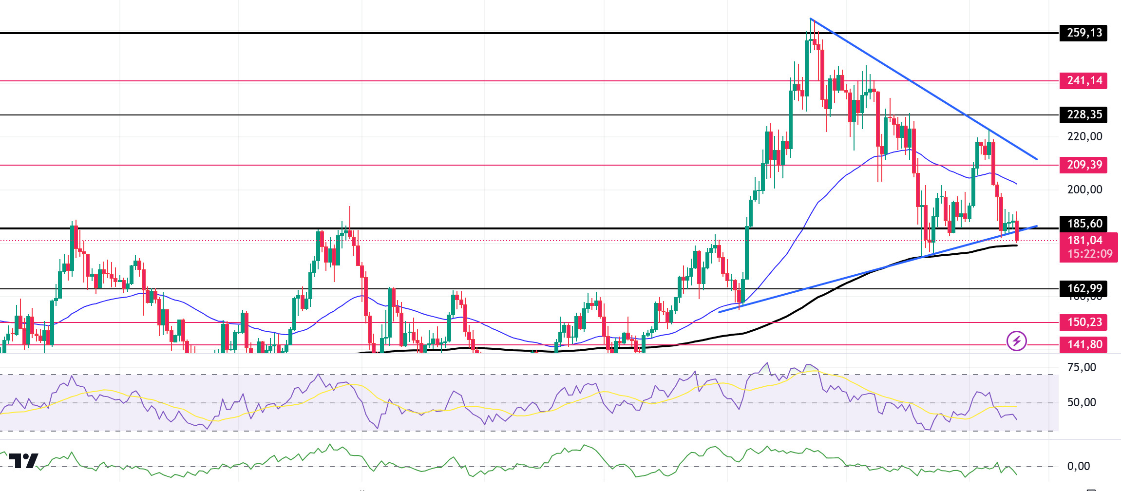The image size is (1121, 491).
Task: Select the 241,14 price label
Action: pos(1083,81)
